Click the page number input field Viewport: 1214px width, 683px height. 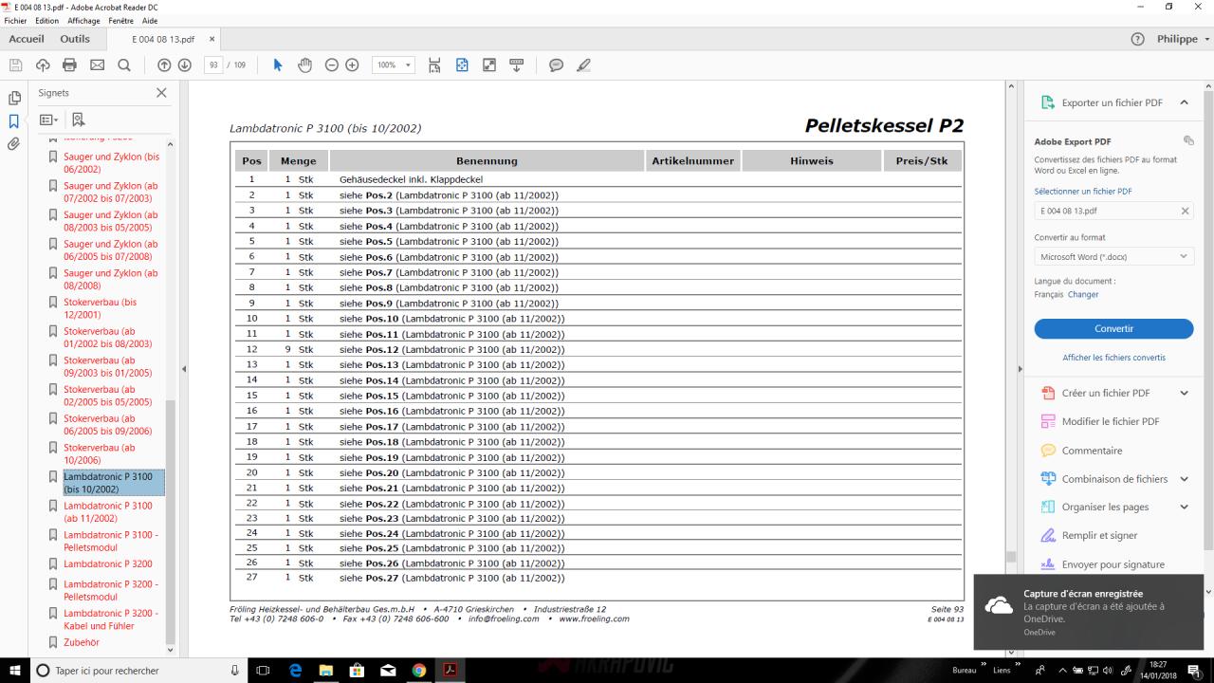click(x=213, y=65)
